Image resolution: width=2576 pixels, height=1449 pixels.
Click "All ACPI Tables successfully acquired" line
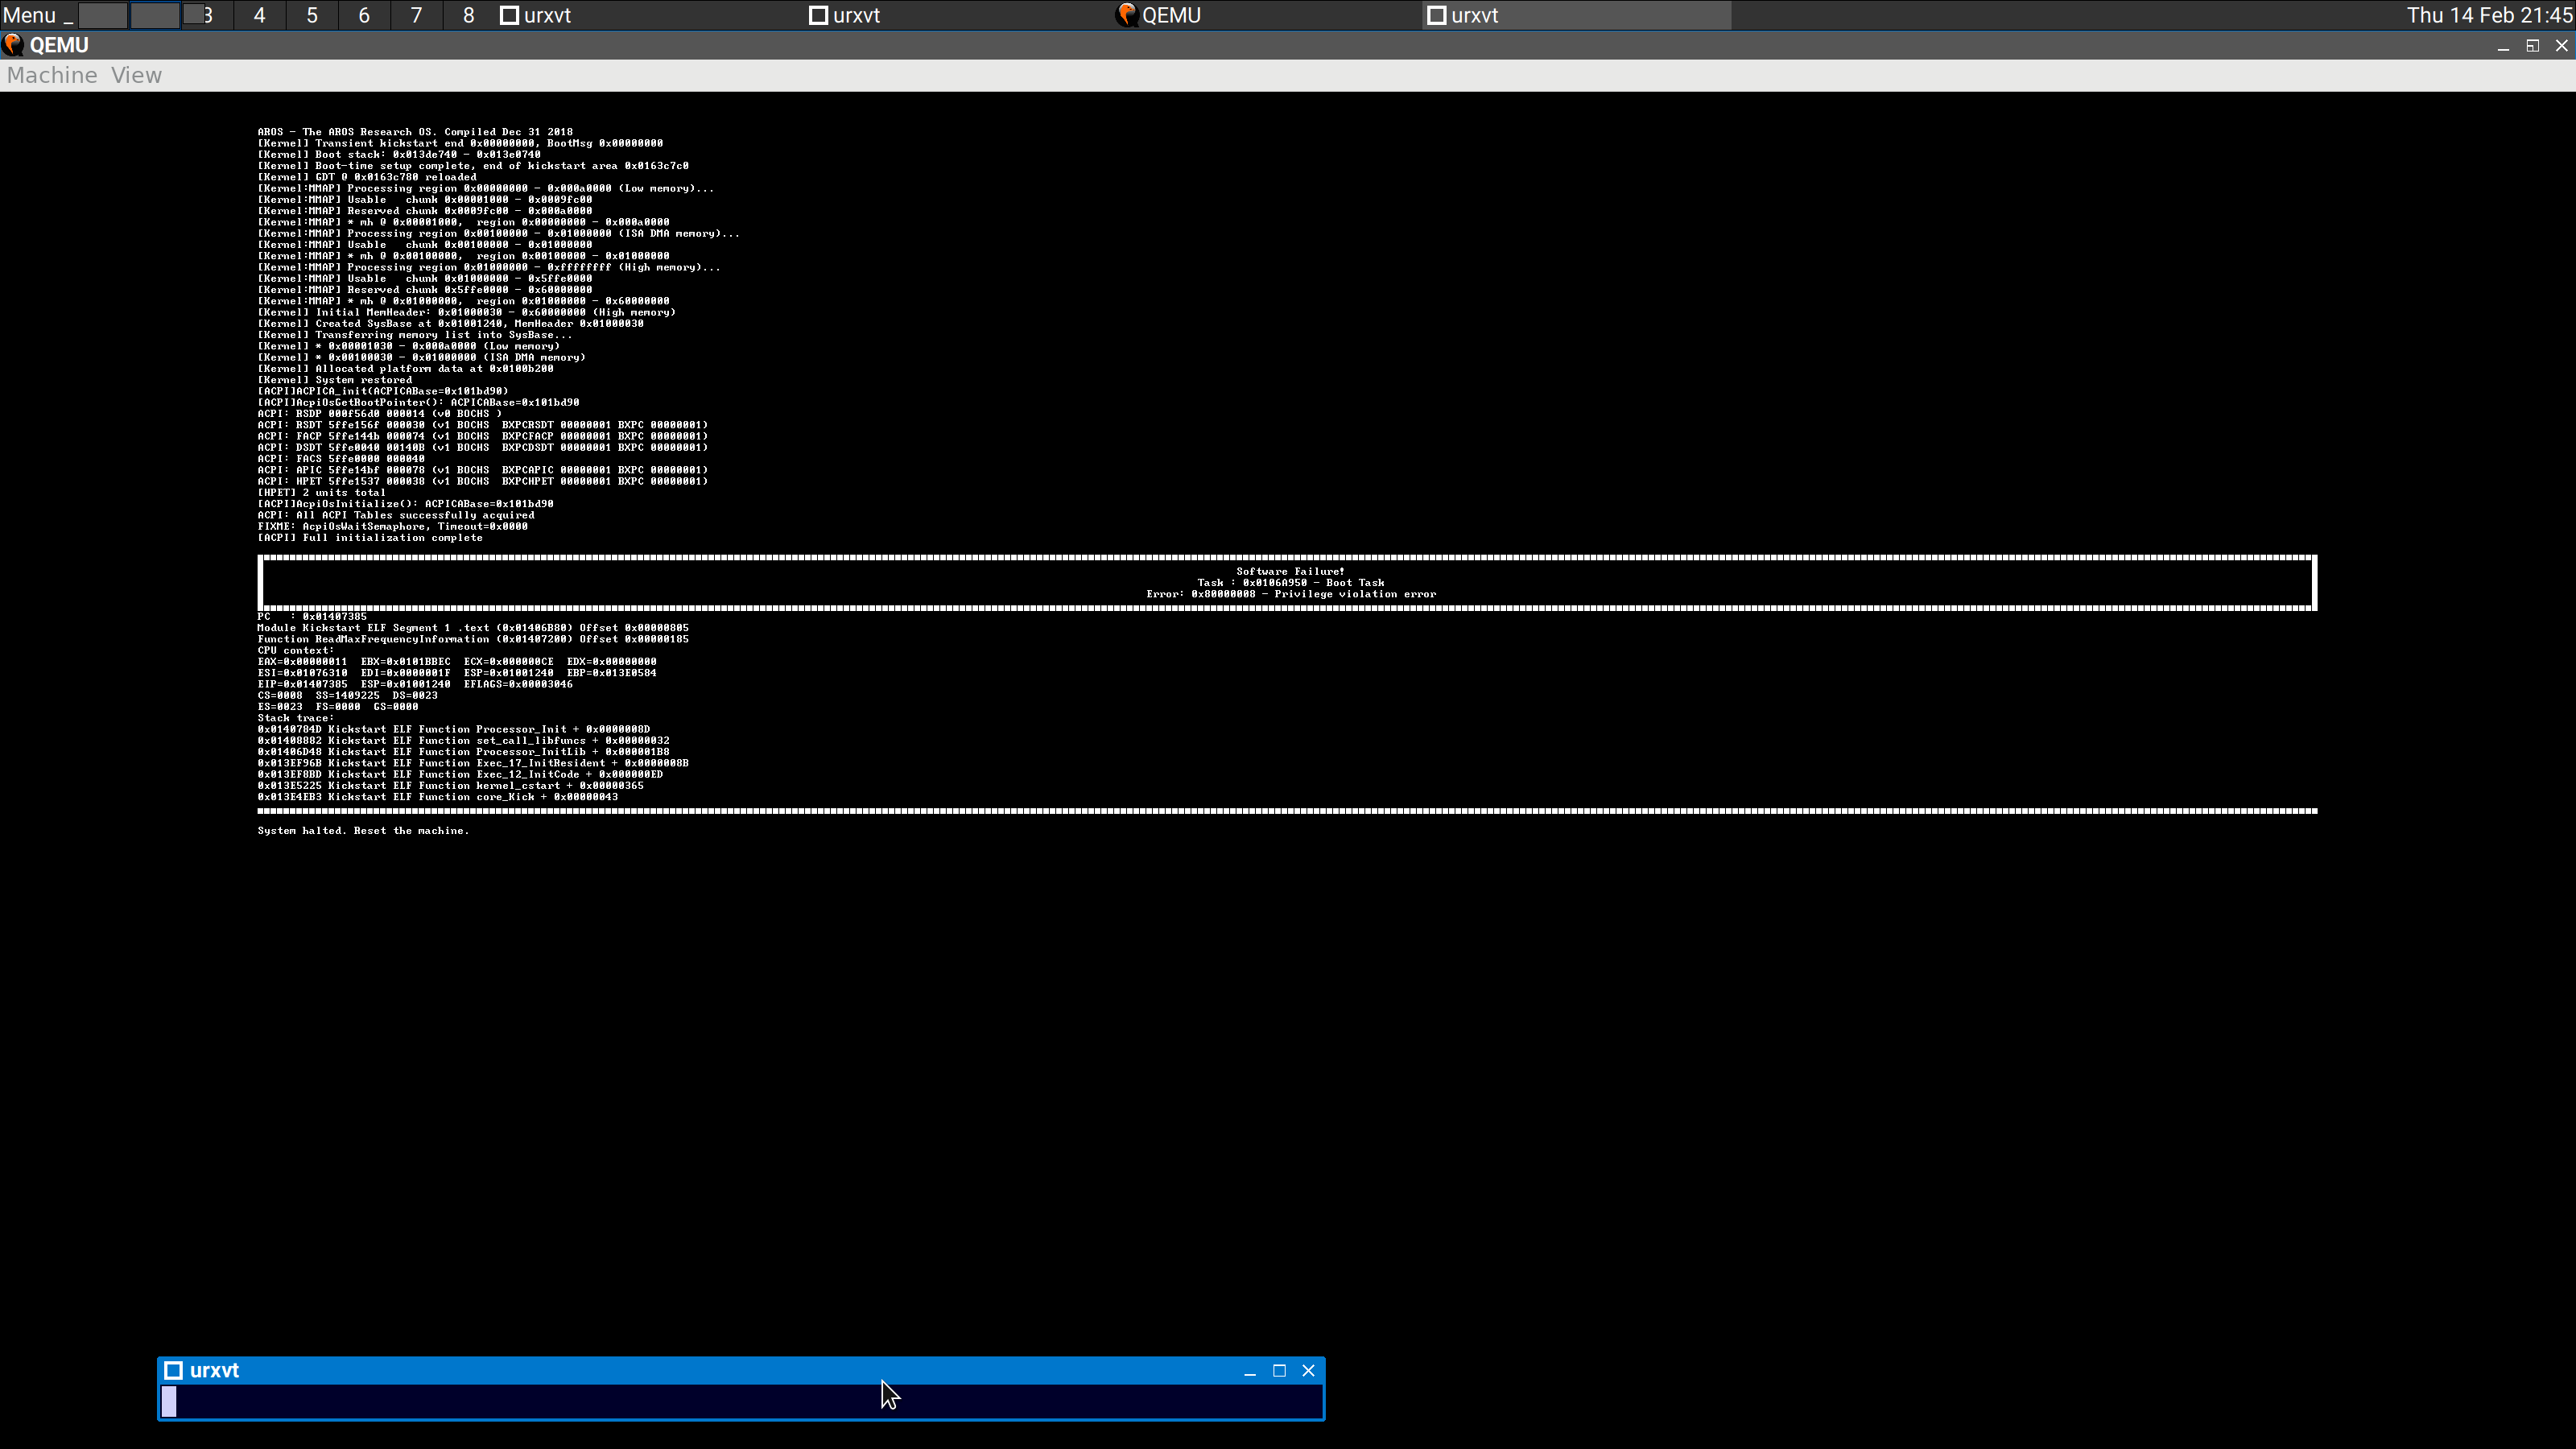click(396, 516)
